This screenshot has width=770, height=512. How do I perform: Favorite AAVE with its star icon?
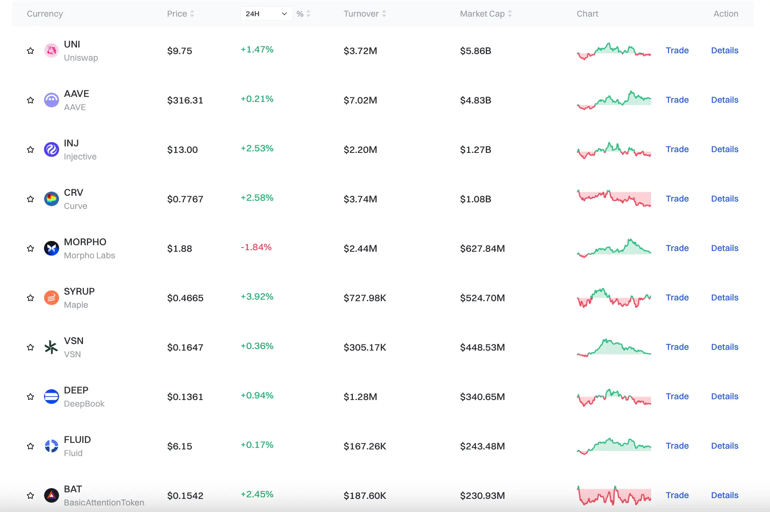pyautogui.click(x=31, y=100)
